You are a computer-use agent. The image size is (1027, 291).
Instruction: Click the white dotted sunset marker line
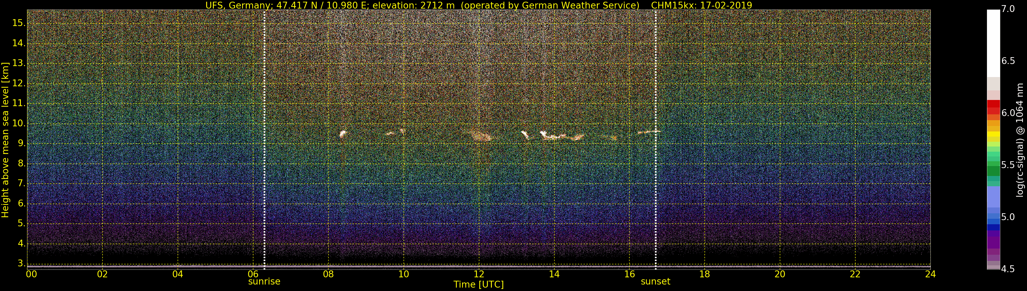(x=656, y=140)
